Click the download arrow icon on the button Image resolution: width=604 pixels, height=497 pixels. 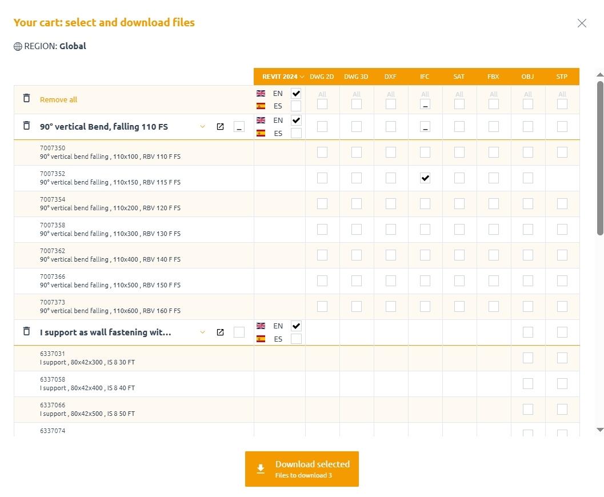261,469
